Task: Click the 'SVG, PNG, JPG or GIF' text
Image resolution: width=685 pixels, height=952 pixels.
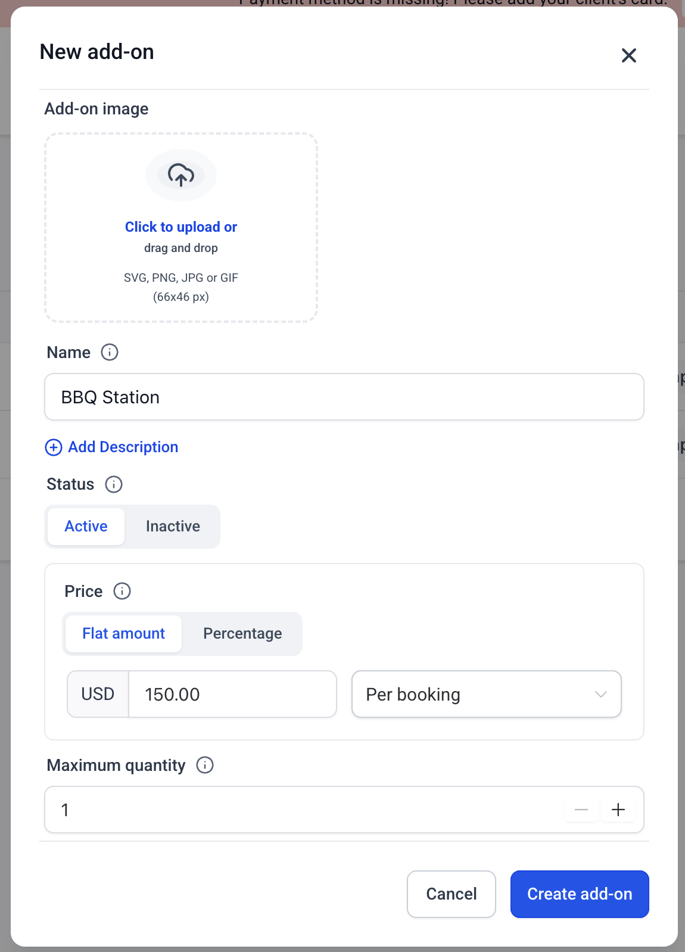Action: 181,278
